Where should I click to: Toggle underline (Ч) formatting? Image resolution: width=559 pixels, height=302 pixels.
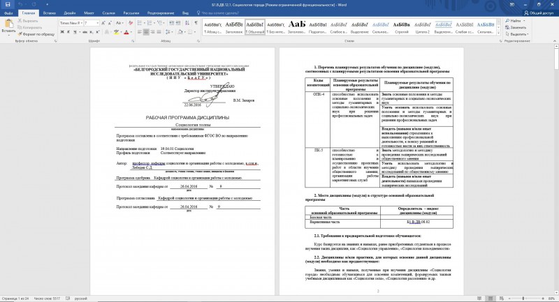[x=75, y=32]
